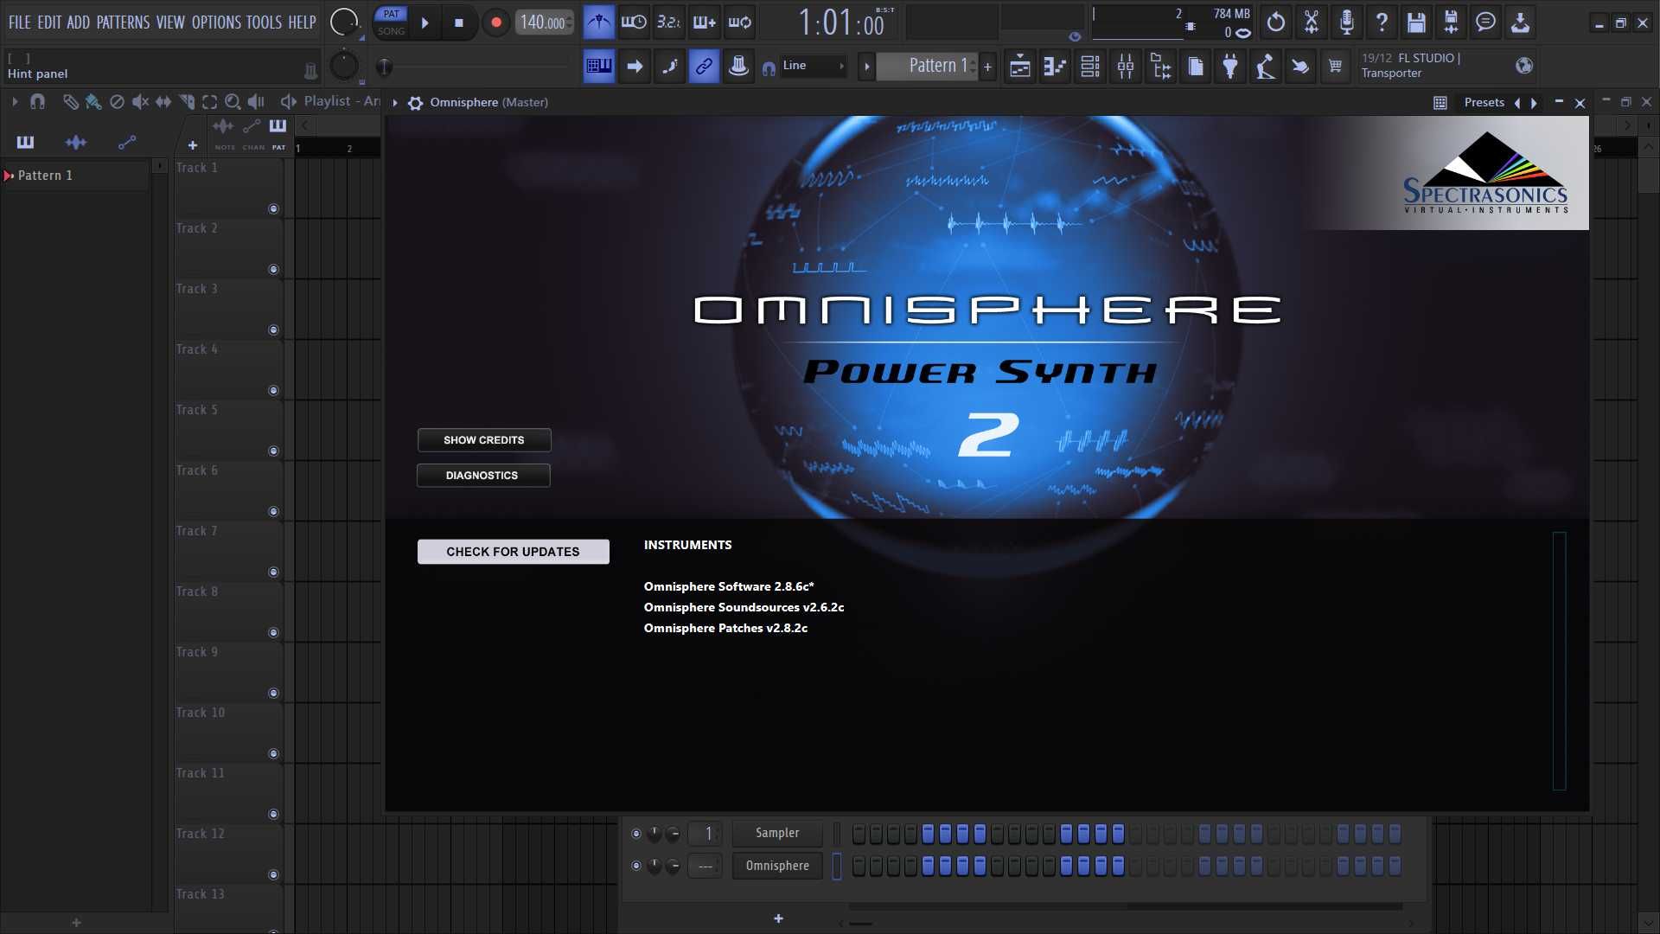Select the playlist mute tool
1660x934 pixels.
[x=139, y=102]
